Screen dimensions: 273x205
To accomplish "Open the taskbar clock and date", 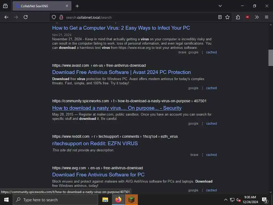I will (250, 200).
